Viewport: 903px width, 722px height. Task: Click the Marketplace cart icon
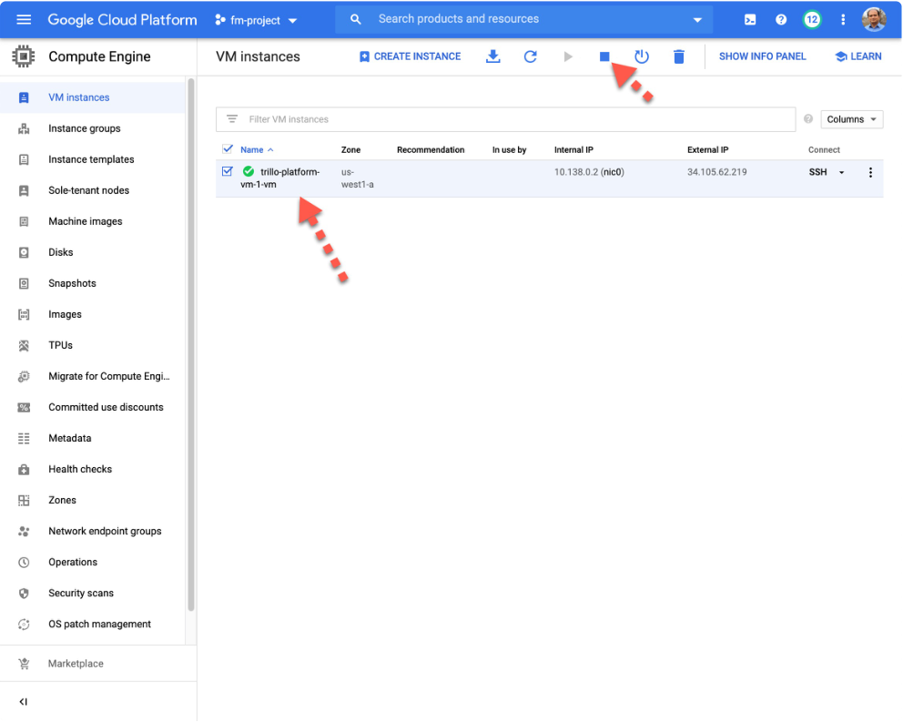coord(24,664)
